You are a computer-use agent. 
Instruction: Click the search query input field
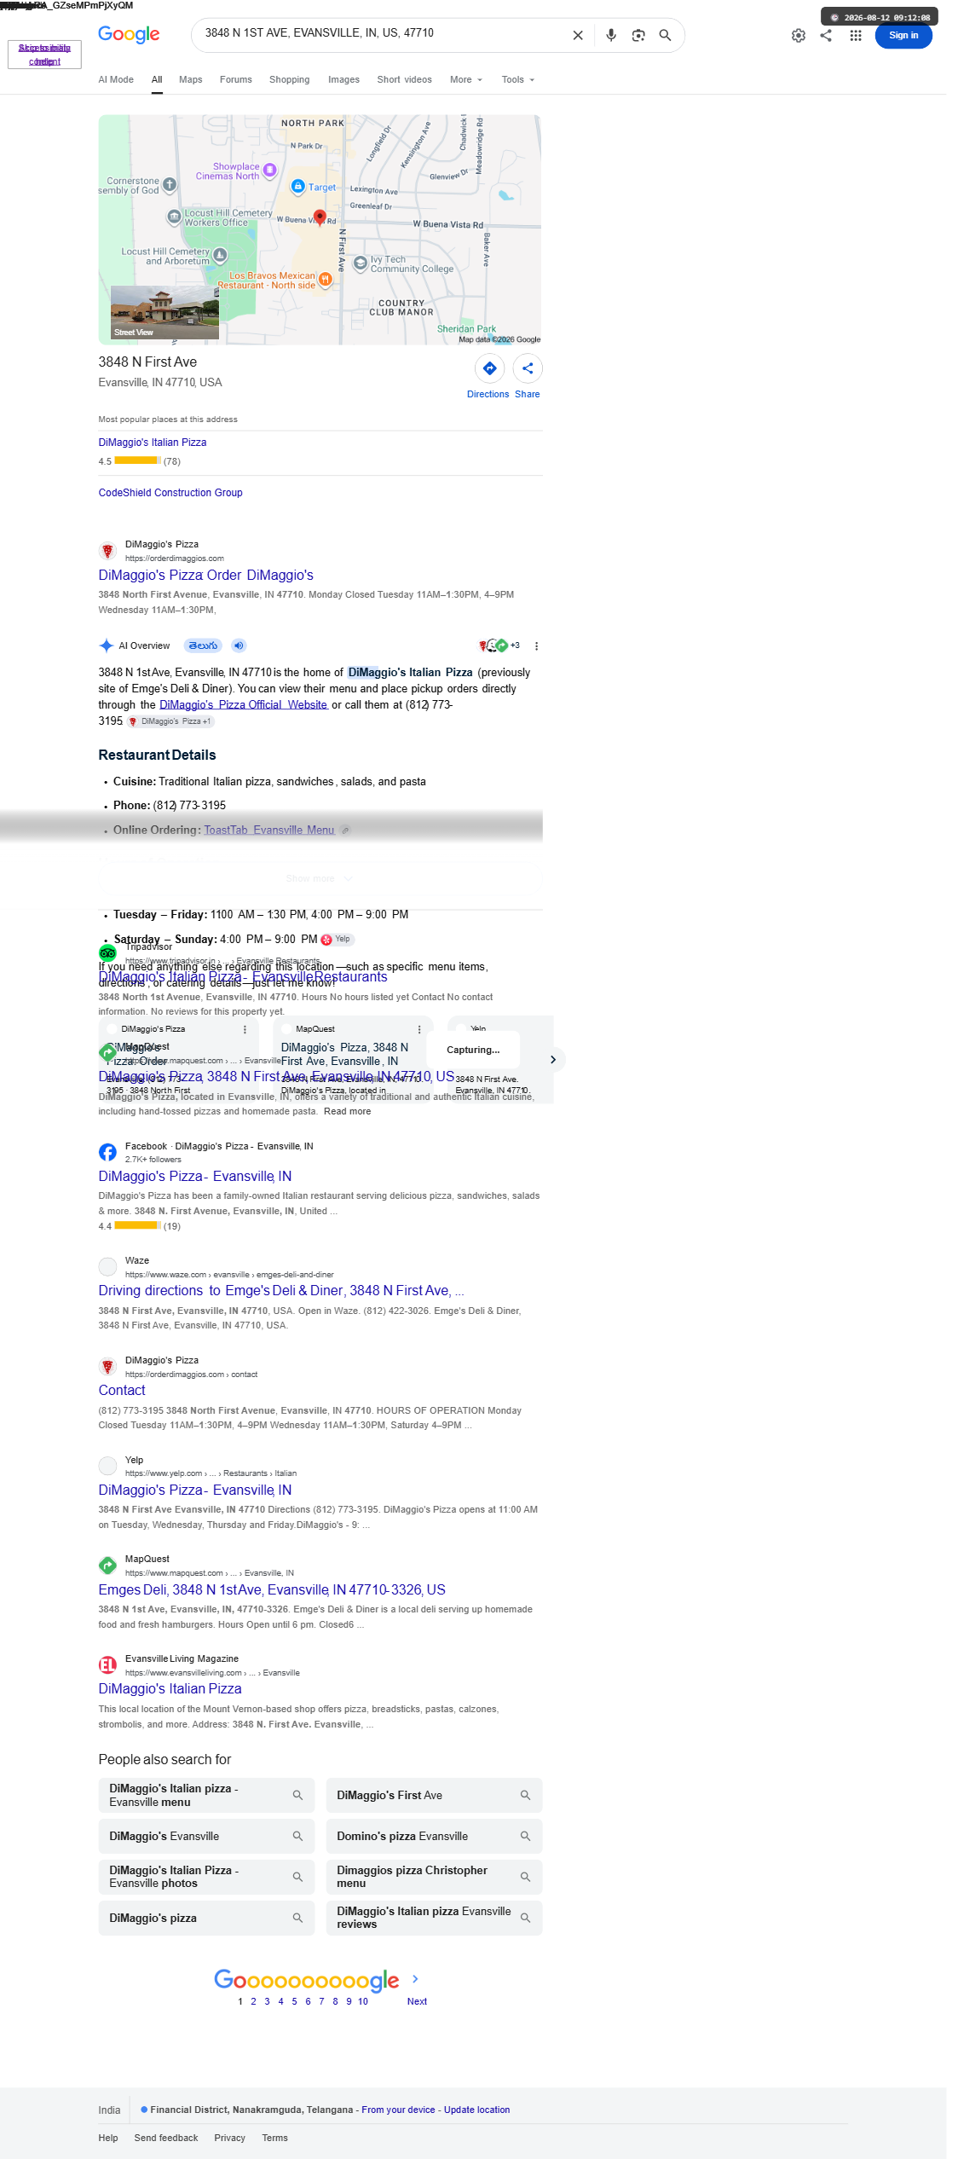pos(384,33)
